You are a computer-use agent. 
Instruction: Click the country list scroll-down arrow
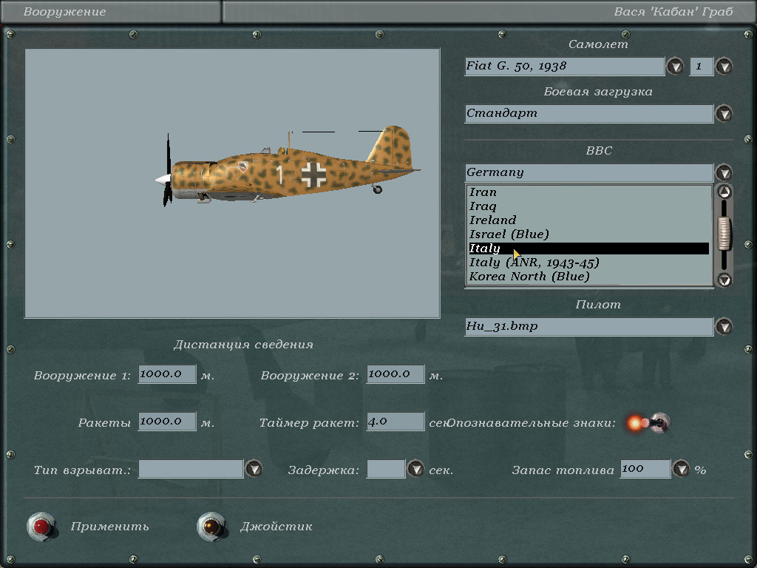pos(724,279)
